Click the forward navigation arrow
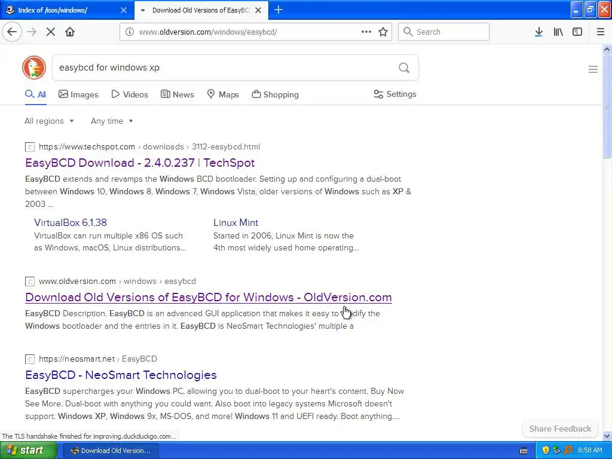Screen dimensions: 612x459 pos(32,32)
